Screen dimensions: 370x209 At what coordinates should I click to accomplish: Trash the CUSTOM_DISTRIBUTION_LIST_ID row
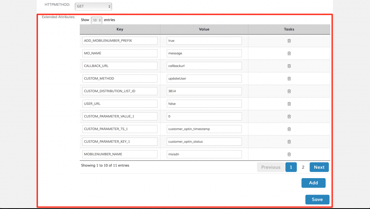pyautogui.click(x=289, y=91)
